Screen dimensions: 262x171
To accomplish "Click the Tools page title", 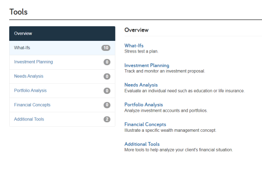I will pyautogui.click(x=18, y=12).
